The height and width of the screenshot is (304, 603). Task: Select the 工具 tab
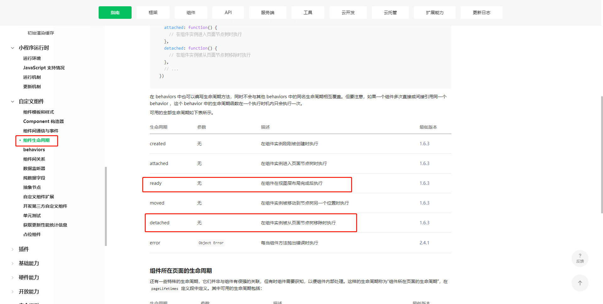308,13
